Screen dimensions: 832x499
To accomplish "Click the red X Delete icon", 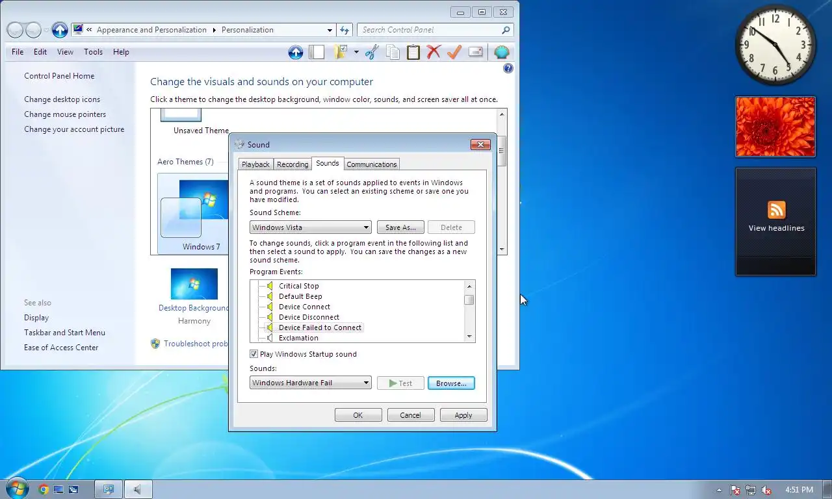I will [434, 53].
